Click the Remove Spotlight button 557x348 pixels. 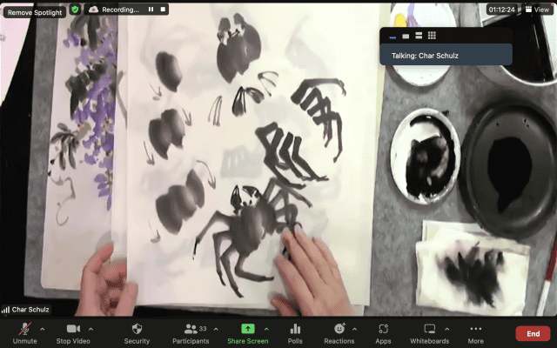pos(35,12)
